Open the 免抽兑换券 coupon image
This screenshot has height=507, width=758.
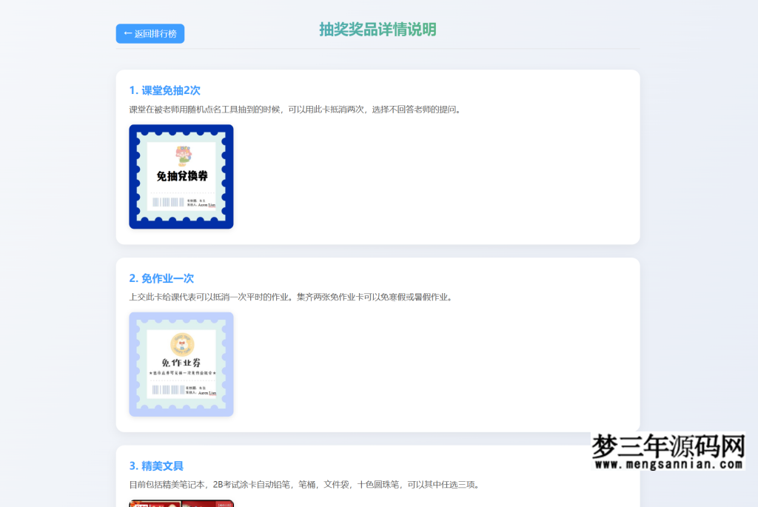181,176
